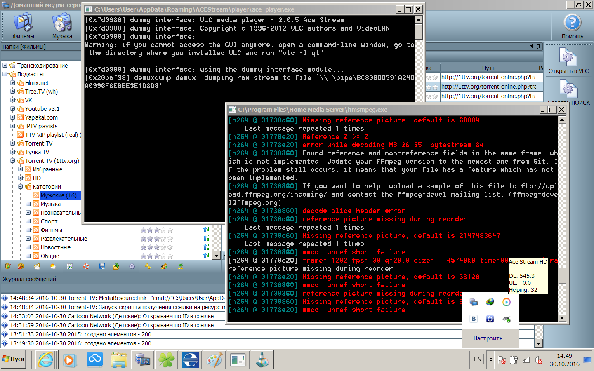Click the folder with green arrow icon

[116, 267]
